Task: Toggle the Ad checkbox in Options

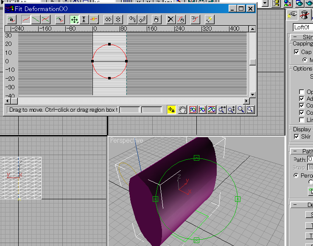Action: (302, 99)
